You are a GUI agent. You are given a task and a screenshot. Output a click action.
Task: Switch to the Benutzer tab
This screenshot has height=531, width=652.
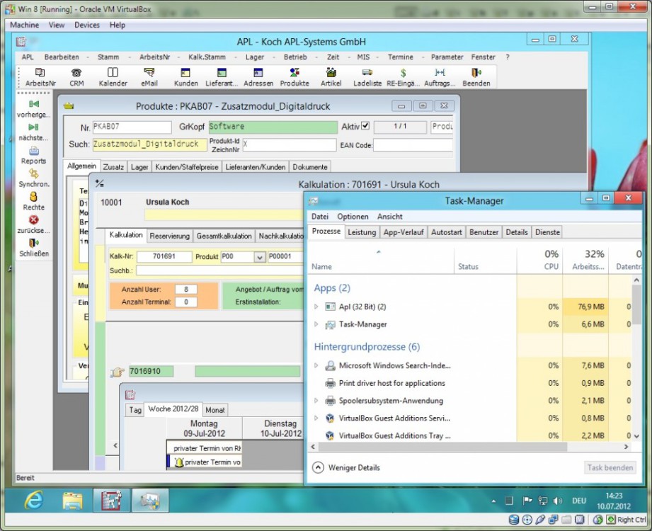pos(484,232)
